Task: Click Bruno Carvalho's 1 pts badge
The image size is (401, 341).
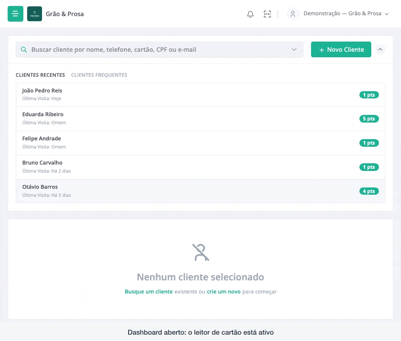Action: point(369,167)
